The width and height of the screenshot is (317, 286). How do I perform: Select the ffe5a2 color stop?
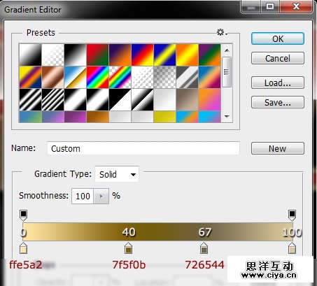click(x=23, y=248)
